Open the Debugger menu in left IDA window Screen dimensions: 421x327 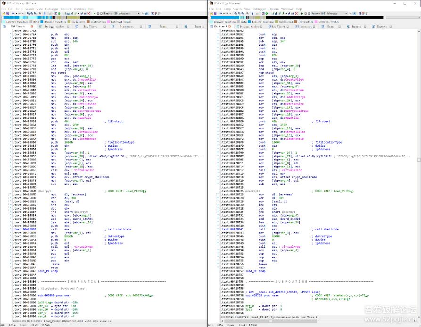pyautogui.click(x=52, y=9)
